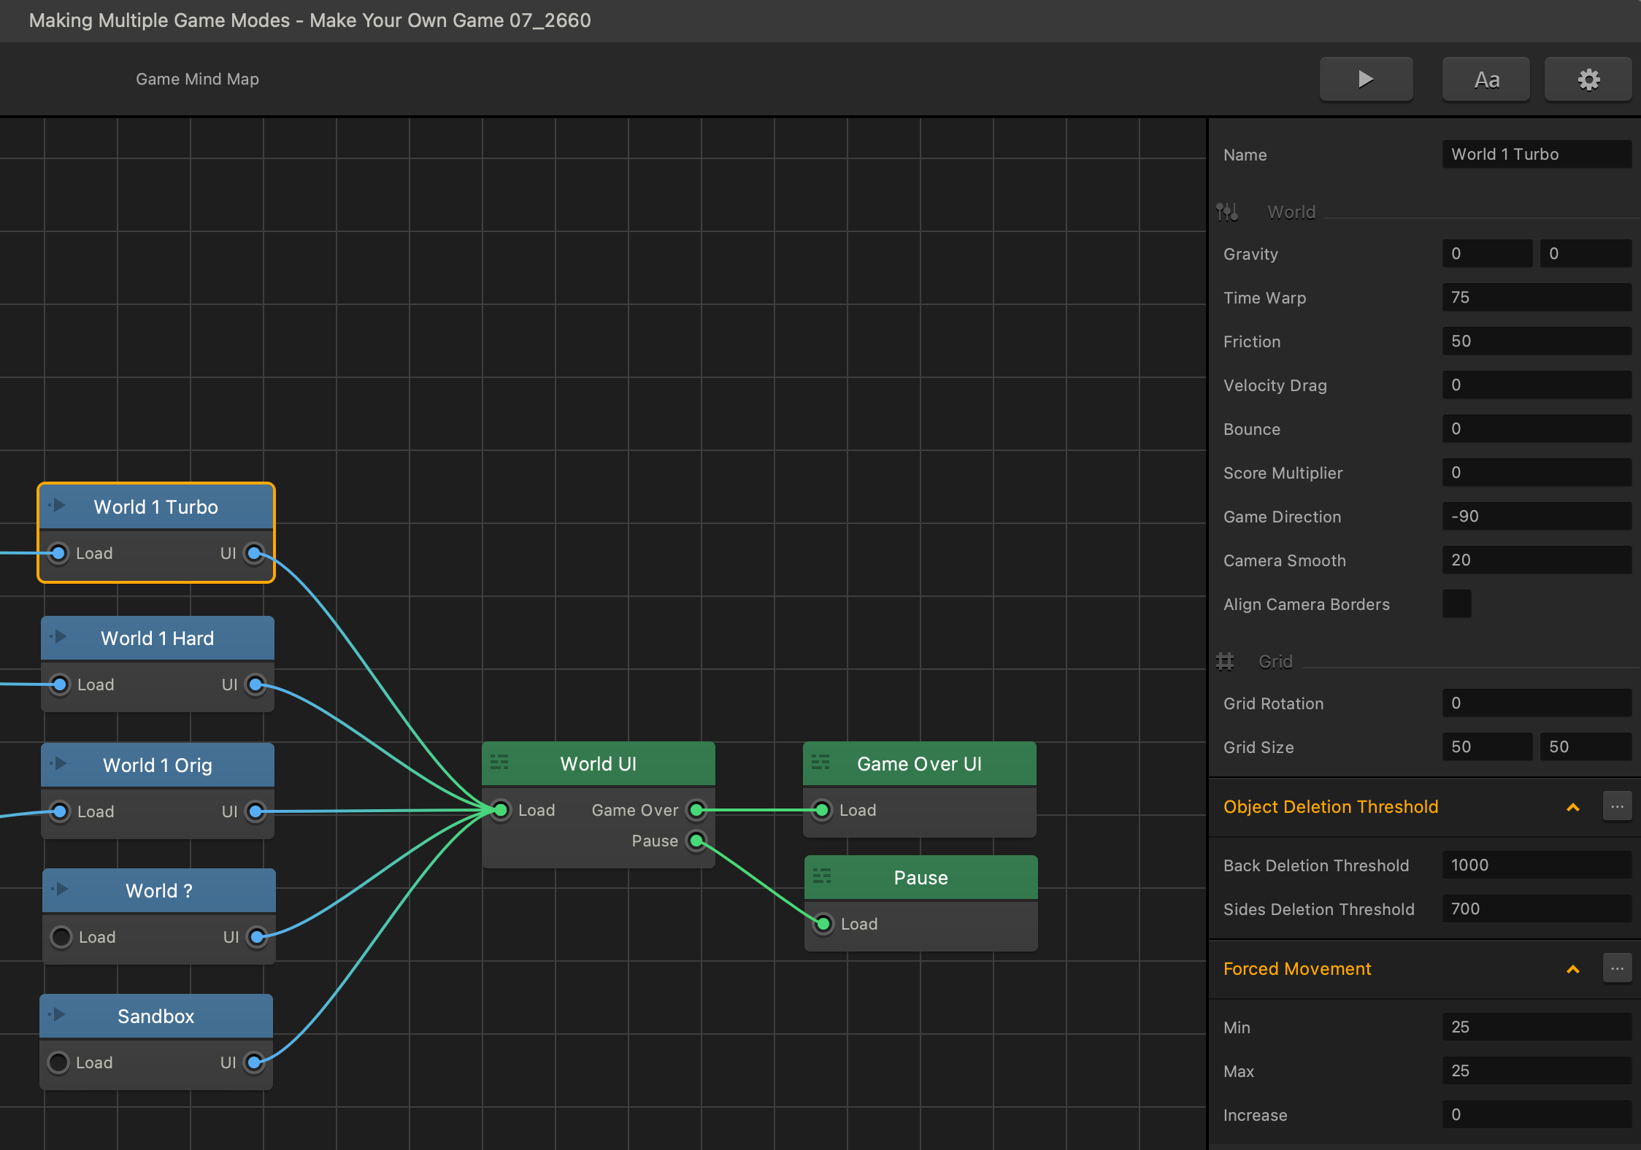Click World 1 Orig Load input port
This screenshot has height=1150, width=1641.
point(61,811)
